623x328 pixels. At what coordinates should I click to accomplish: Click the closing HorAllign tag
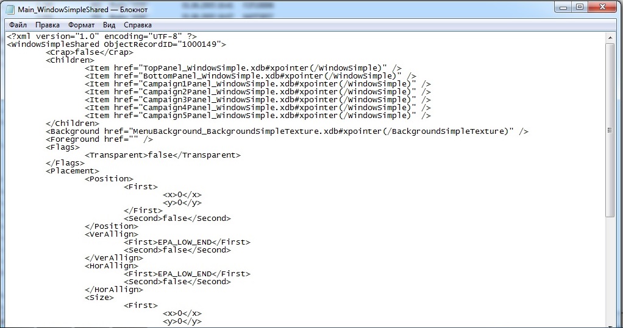(x=113, y=290)
